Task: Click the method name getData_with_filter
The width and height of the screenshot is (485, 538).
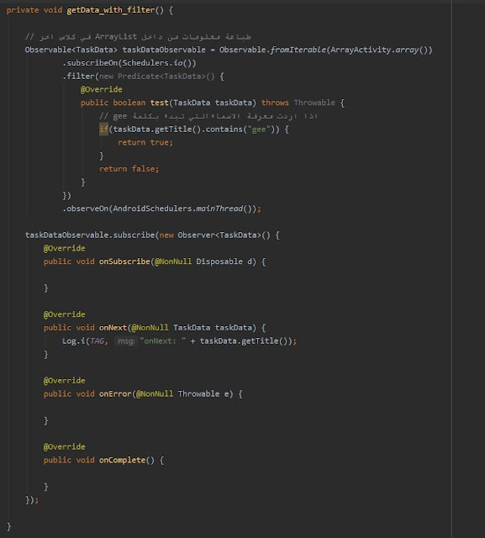Action: pos(111,10)
